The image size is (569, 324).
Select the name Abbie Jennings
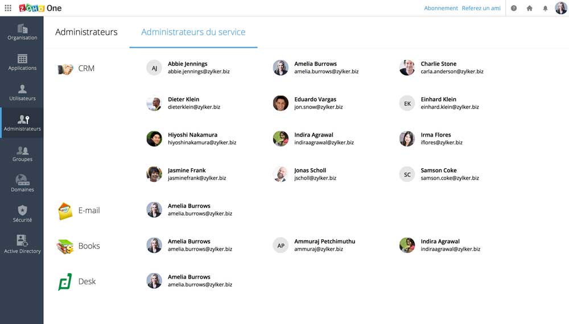pyautogui.click(x=188, y=64)
